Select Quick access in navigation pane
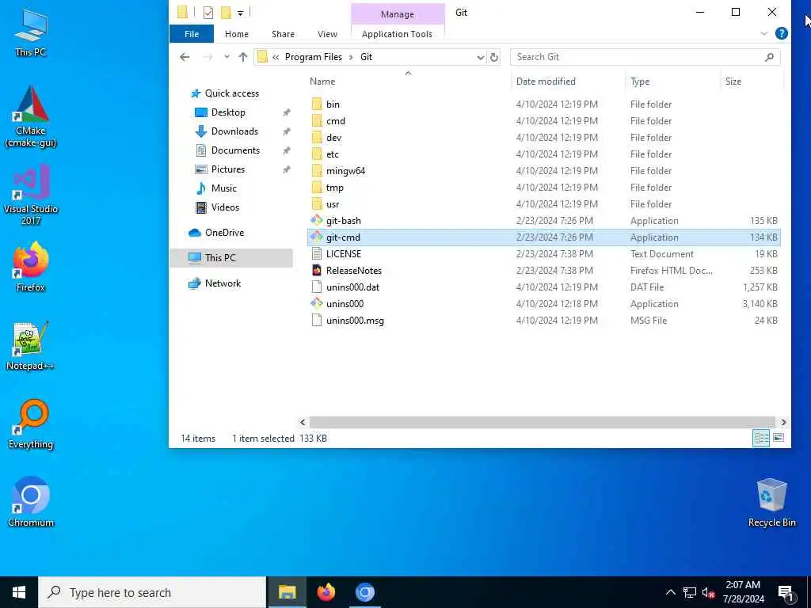 [232, 93]
